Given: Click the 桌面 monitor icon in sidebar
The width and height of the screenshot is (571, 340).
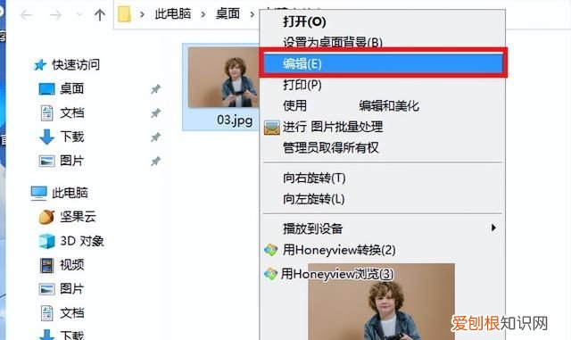Looking at the screenshot, I should tap(46, 89).
